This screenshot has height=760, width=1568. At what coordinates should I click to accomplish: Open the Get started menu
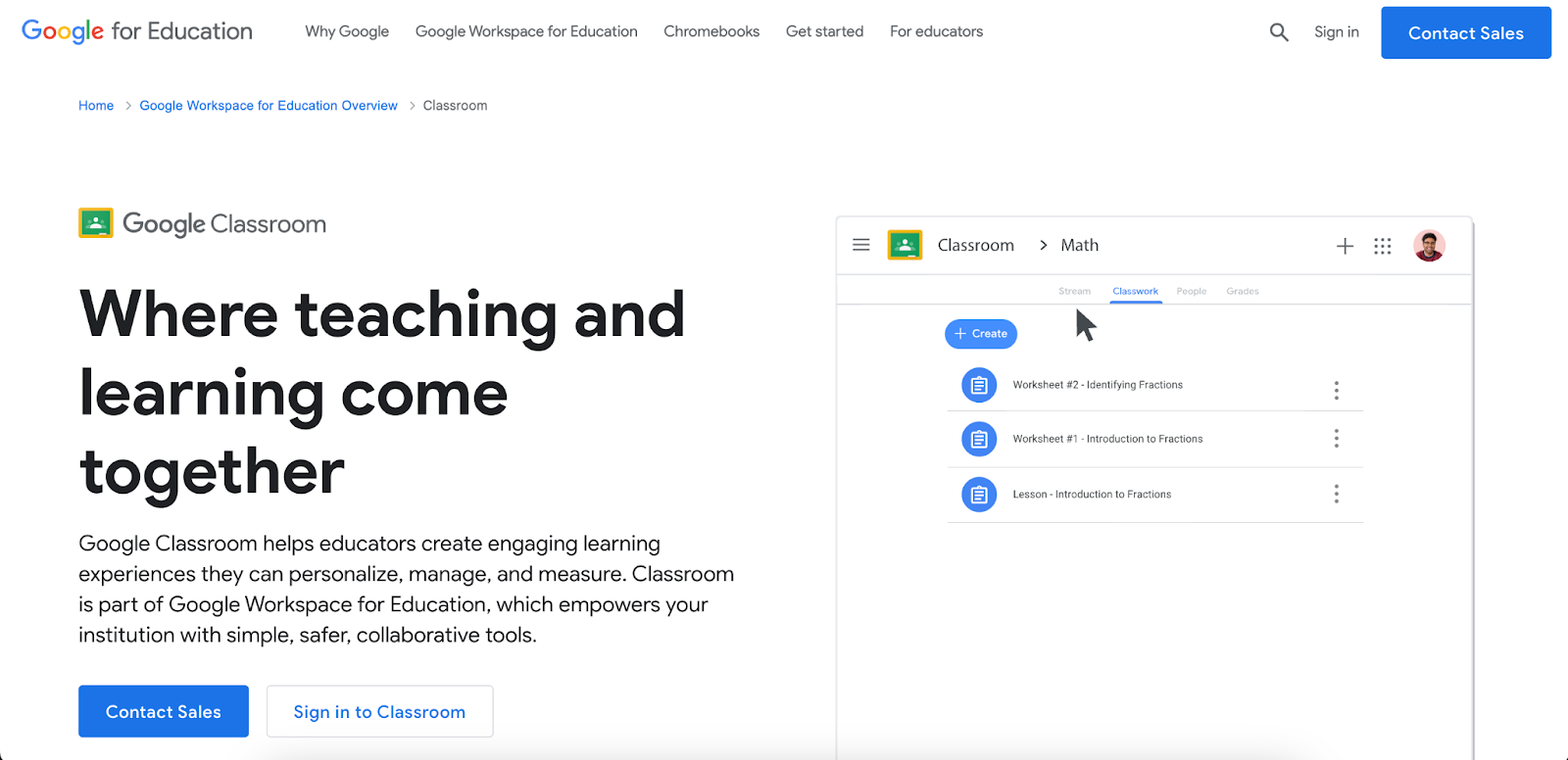pos(825,31)
